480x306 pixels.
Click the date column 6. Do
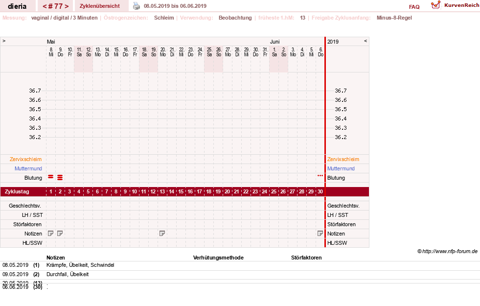(320, 52)
